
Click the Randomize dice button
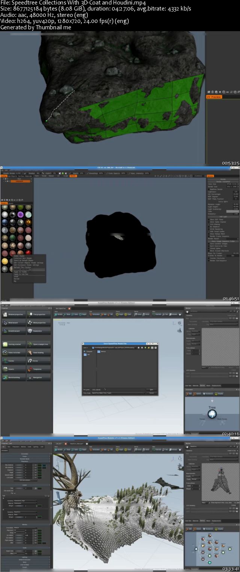(39, 331)
